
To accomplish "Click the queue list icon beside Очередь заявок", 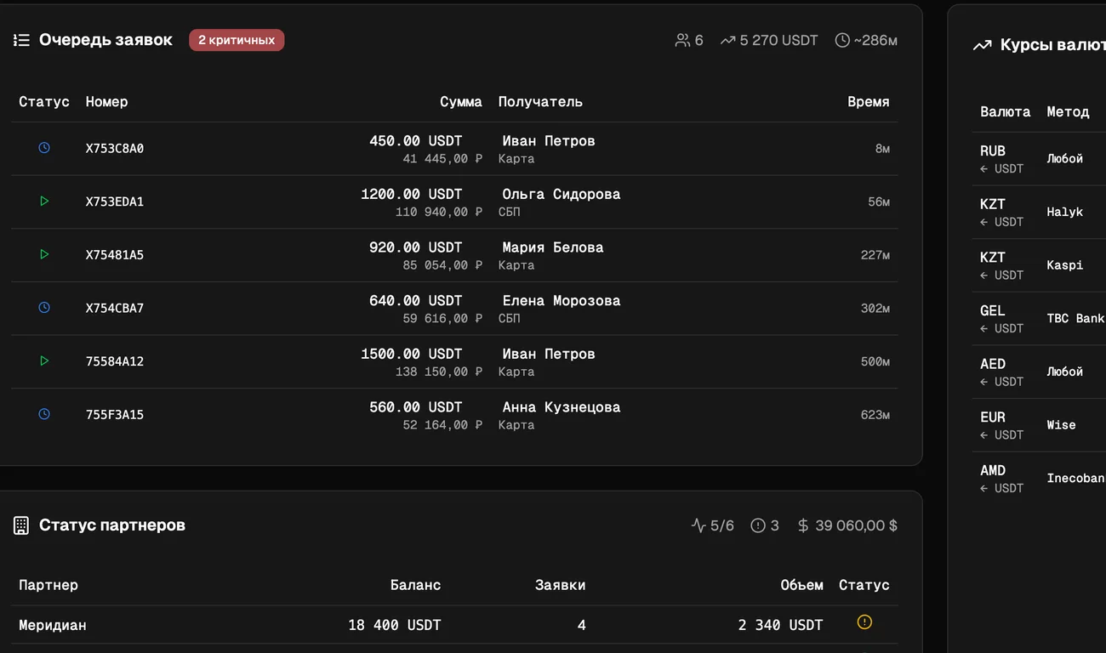I will [21, 40].
